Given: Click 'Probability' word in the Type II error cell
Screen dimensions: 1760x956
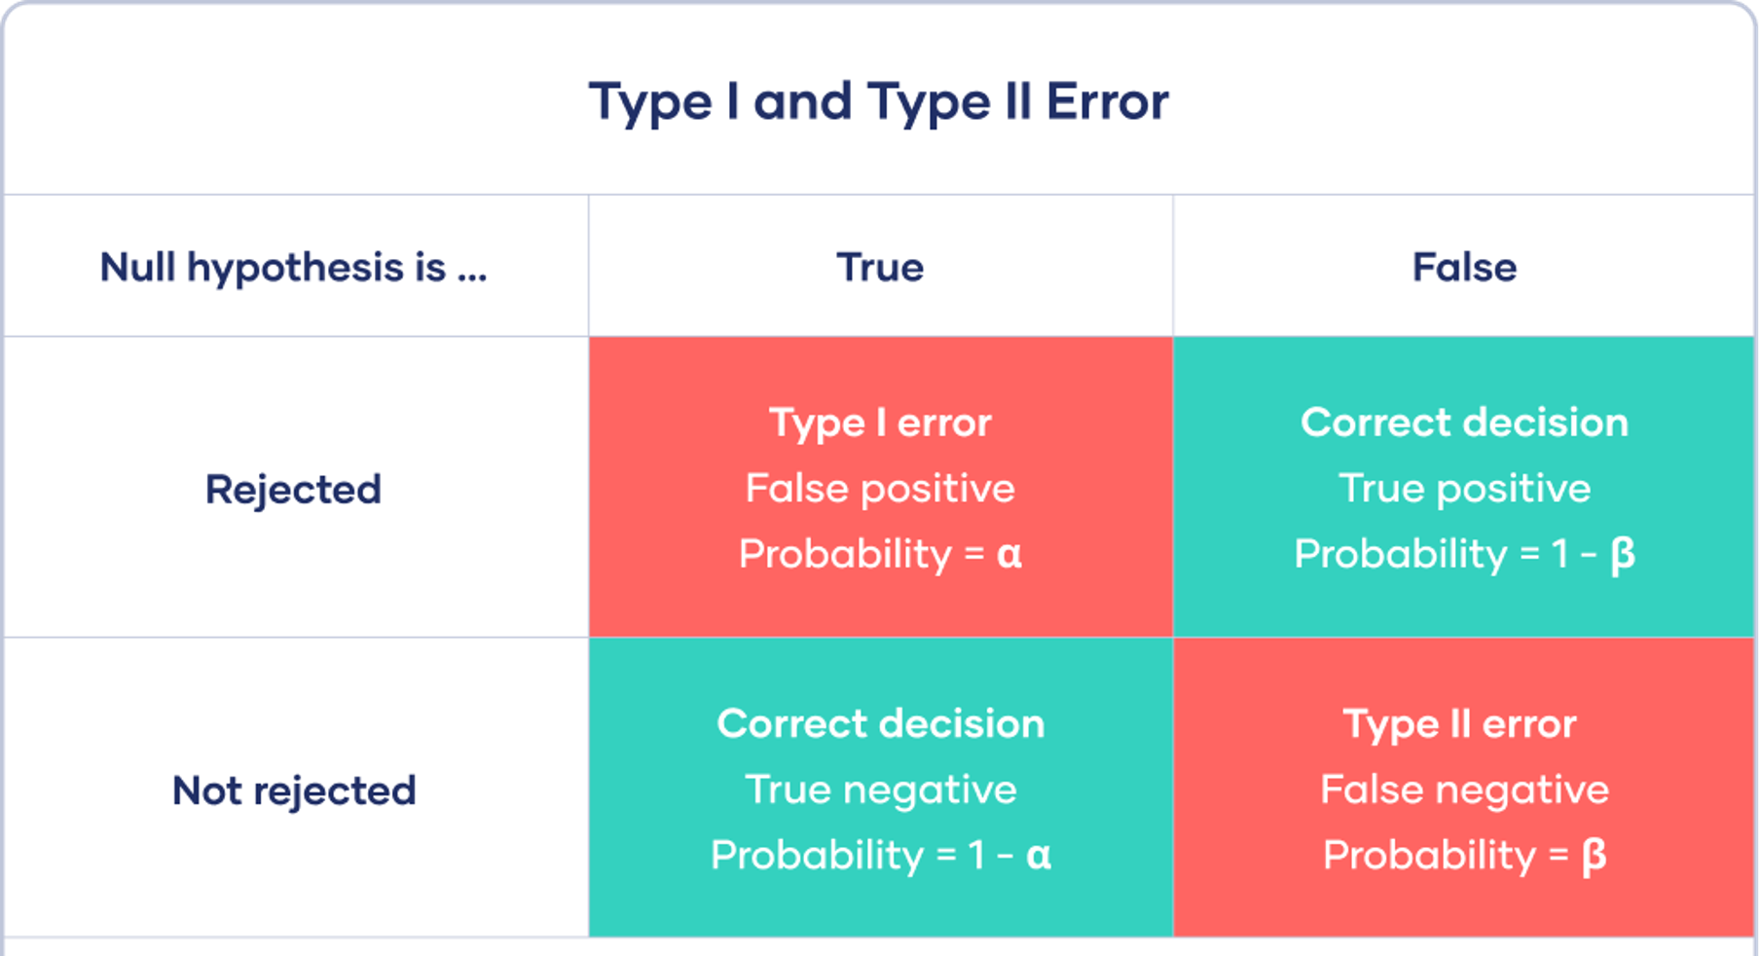Looking at the screenshot, I should 1429,856.
